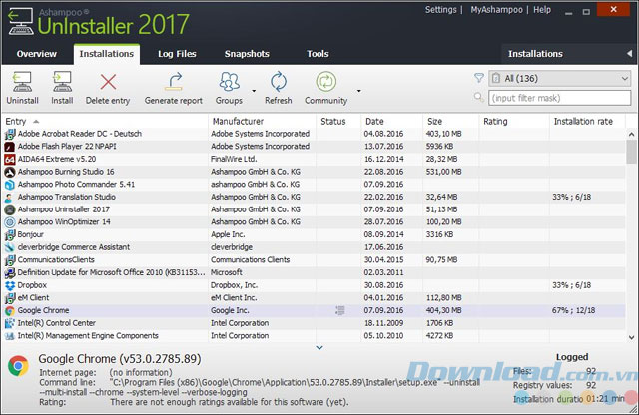Screen dimensions: 639x415
Task: Expand the Community dropdown arrow
Action: pos(358,90)
